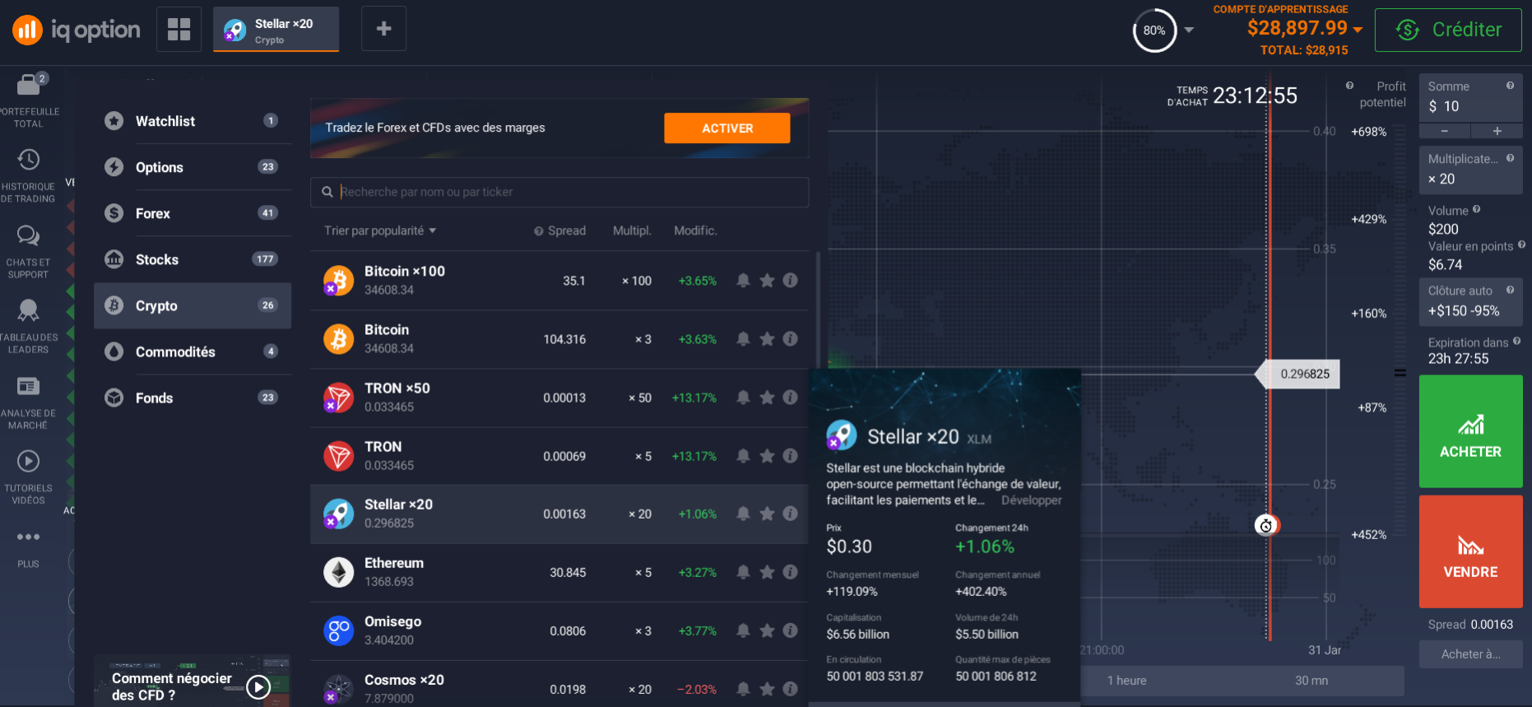Open Chats et Support icon
This screenshot has width=1532, height=707.
point(28,236)
